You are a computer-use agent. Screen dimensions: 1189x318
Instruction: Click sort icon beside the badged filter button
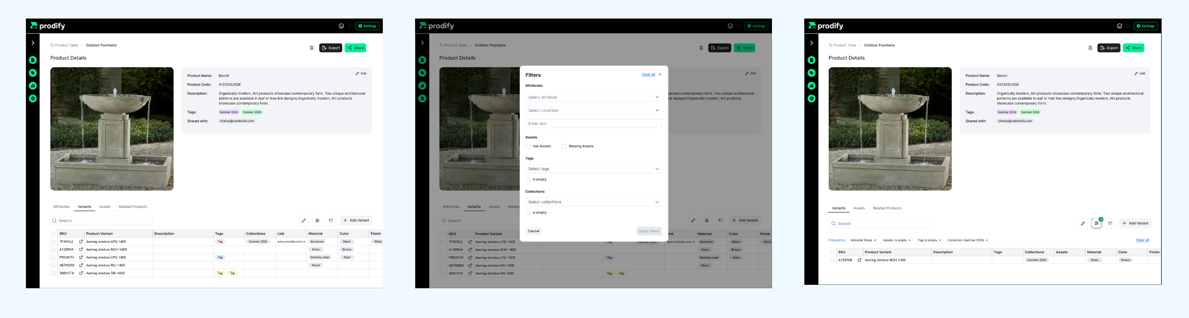(x=1110, y=223)
